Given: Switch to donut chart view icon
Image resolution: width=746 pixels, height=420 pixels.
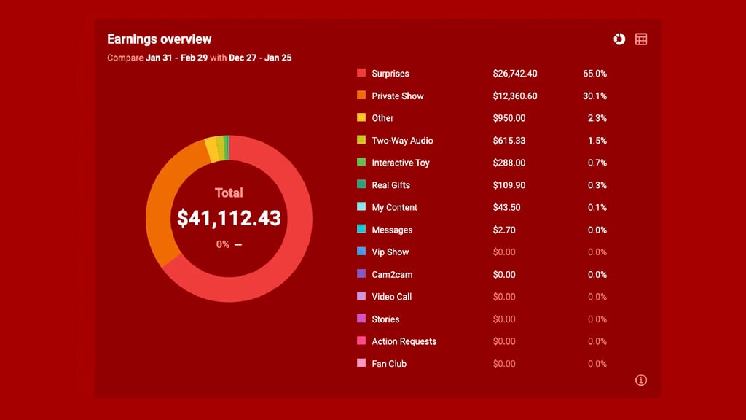Looking at the screenshot, I should tap(619, 39).
